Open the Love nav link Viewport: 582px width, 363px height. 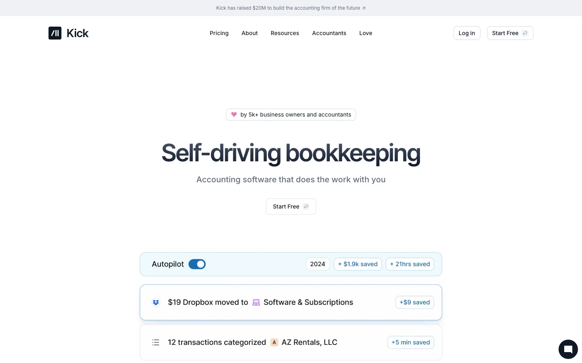pyautogui.click(x=366, y=33)
